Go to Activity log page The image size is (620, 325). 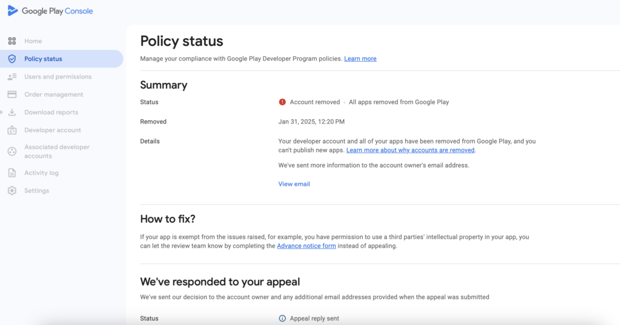pyautogui.click(x=41, y=173)
